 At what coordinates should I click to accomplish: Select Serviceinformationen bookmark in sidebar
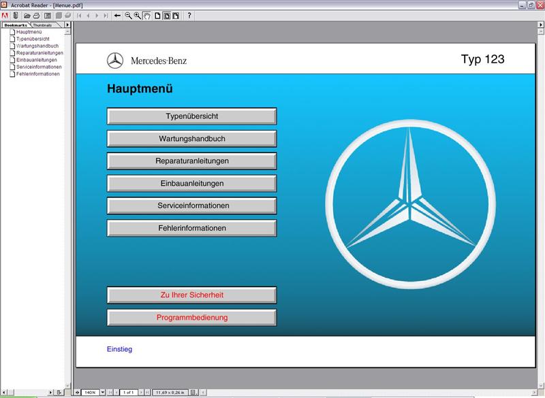39,67
